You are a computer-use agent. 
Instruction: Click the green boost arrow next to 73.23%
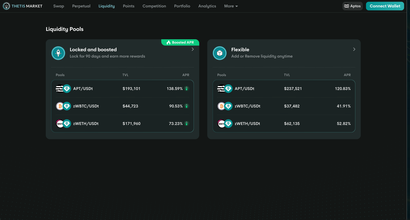pyautogui.click(x=187, y=123)
